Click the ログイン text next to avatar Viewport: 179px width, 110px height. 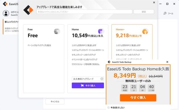coord(15,12)
